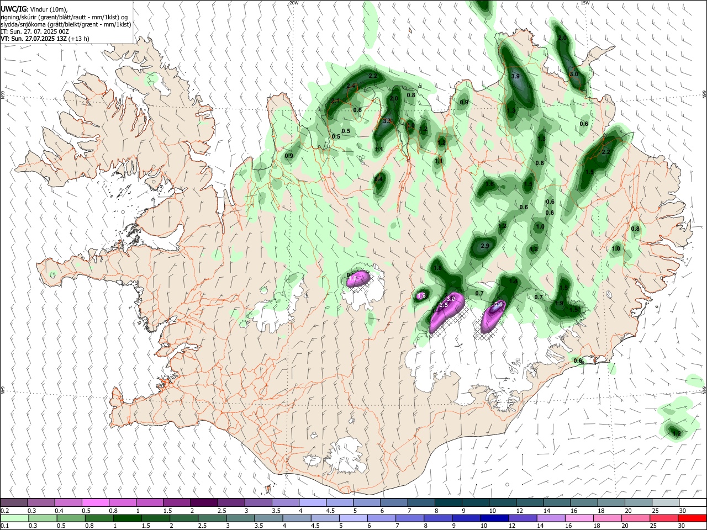The image size is (707, 530).
Task: Click the 'Vindur (10m)' header text
Action: [49, 10]
